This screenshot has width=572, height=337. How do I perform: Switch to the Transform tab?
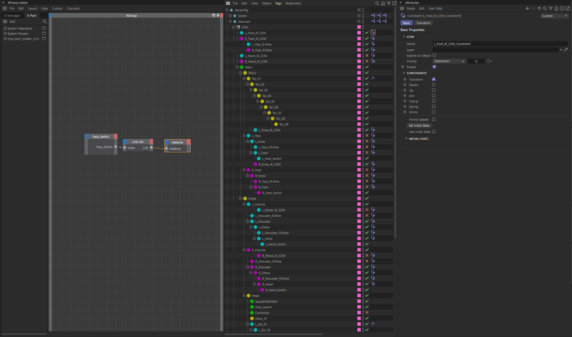[423, 23]
